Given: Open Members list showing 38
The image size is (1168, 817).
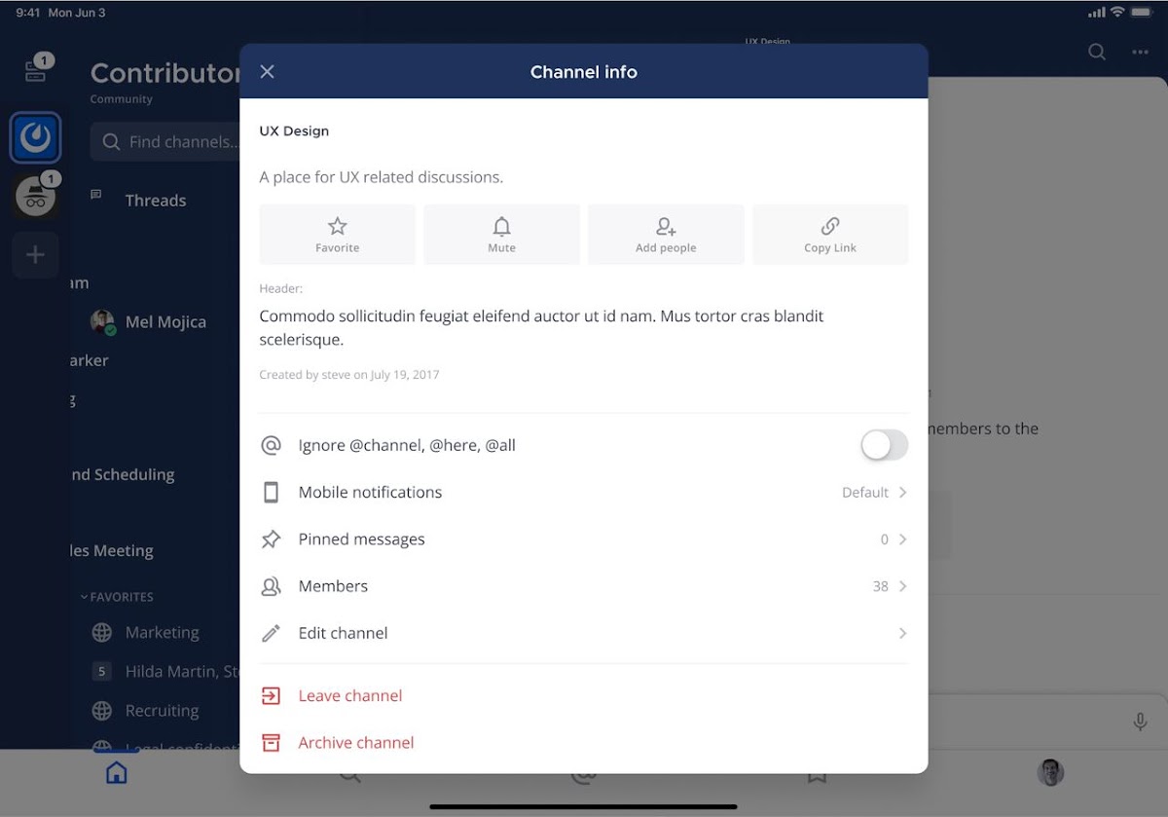Looking at the screenshot, I should click(583, 586).
